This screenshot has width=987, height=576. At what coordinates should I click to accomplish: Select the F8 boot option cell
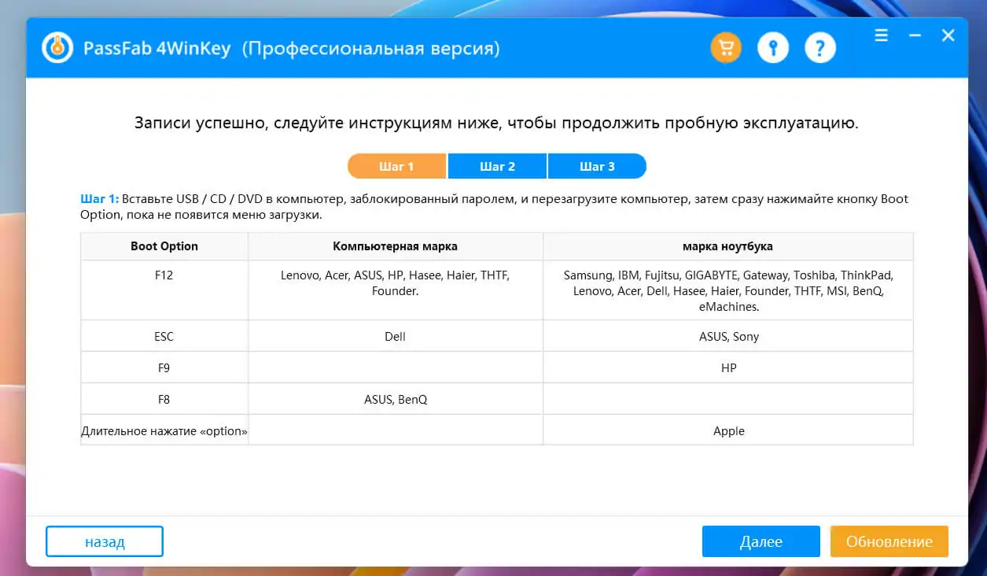coord(164,399)
